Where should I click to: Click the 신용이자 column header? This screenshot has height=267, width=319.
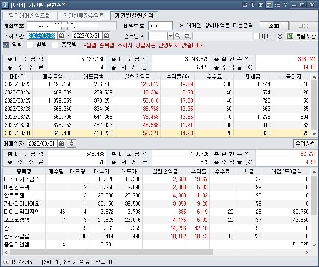coord(291,76)
